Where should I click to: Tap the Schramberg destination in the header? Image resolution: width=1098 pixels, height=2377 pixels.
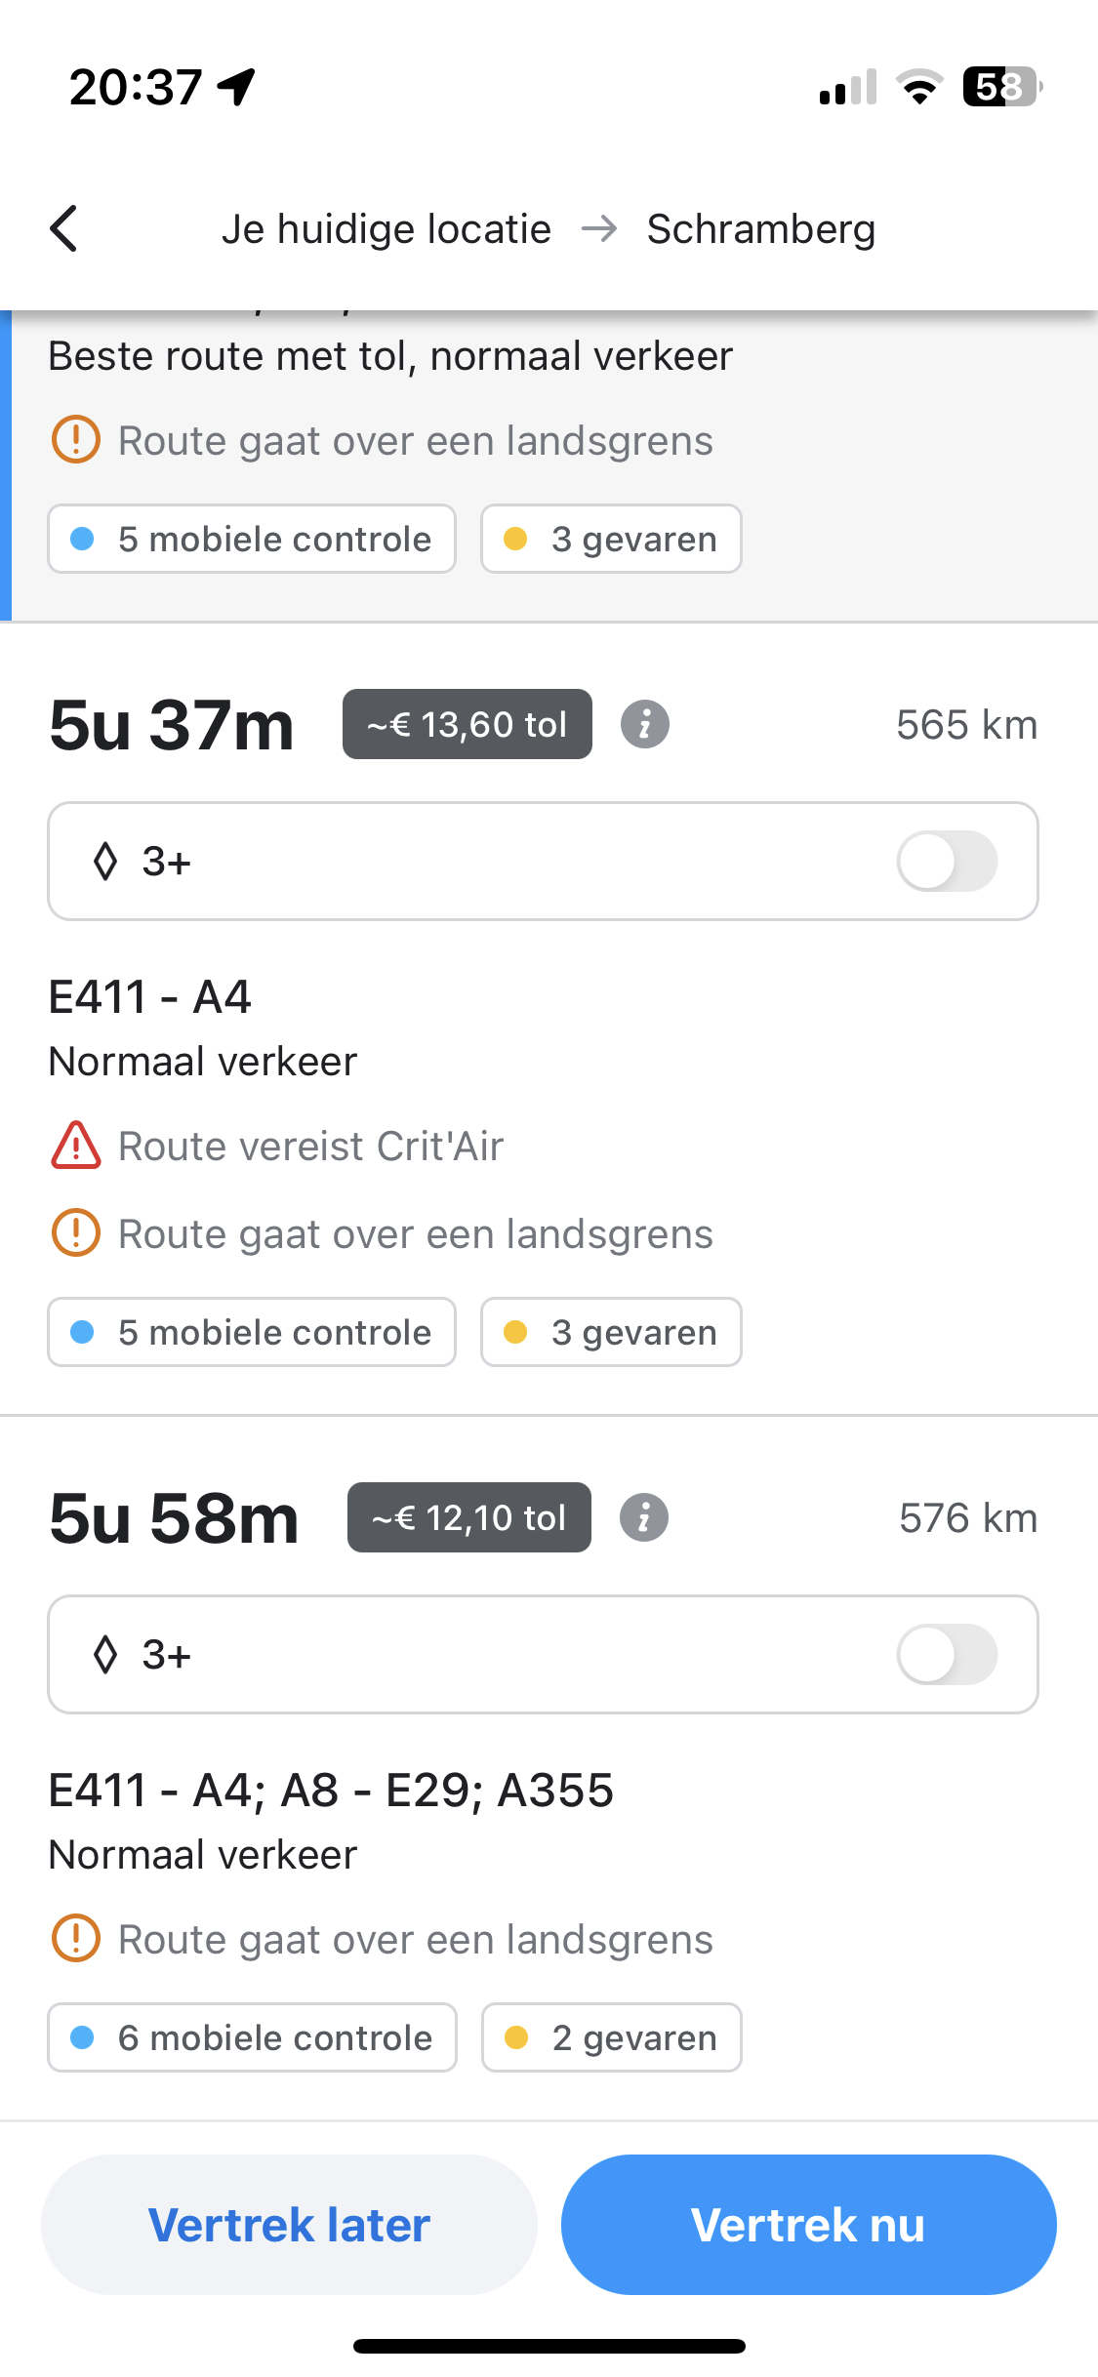coord(761,230)
